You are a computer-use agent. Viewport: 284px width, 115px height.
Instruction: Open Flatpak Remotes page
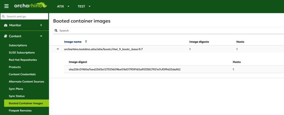pyautogui.click(x=20, y=111)
